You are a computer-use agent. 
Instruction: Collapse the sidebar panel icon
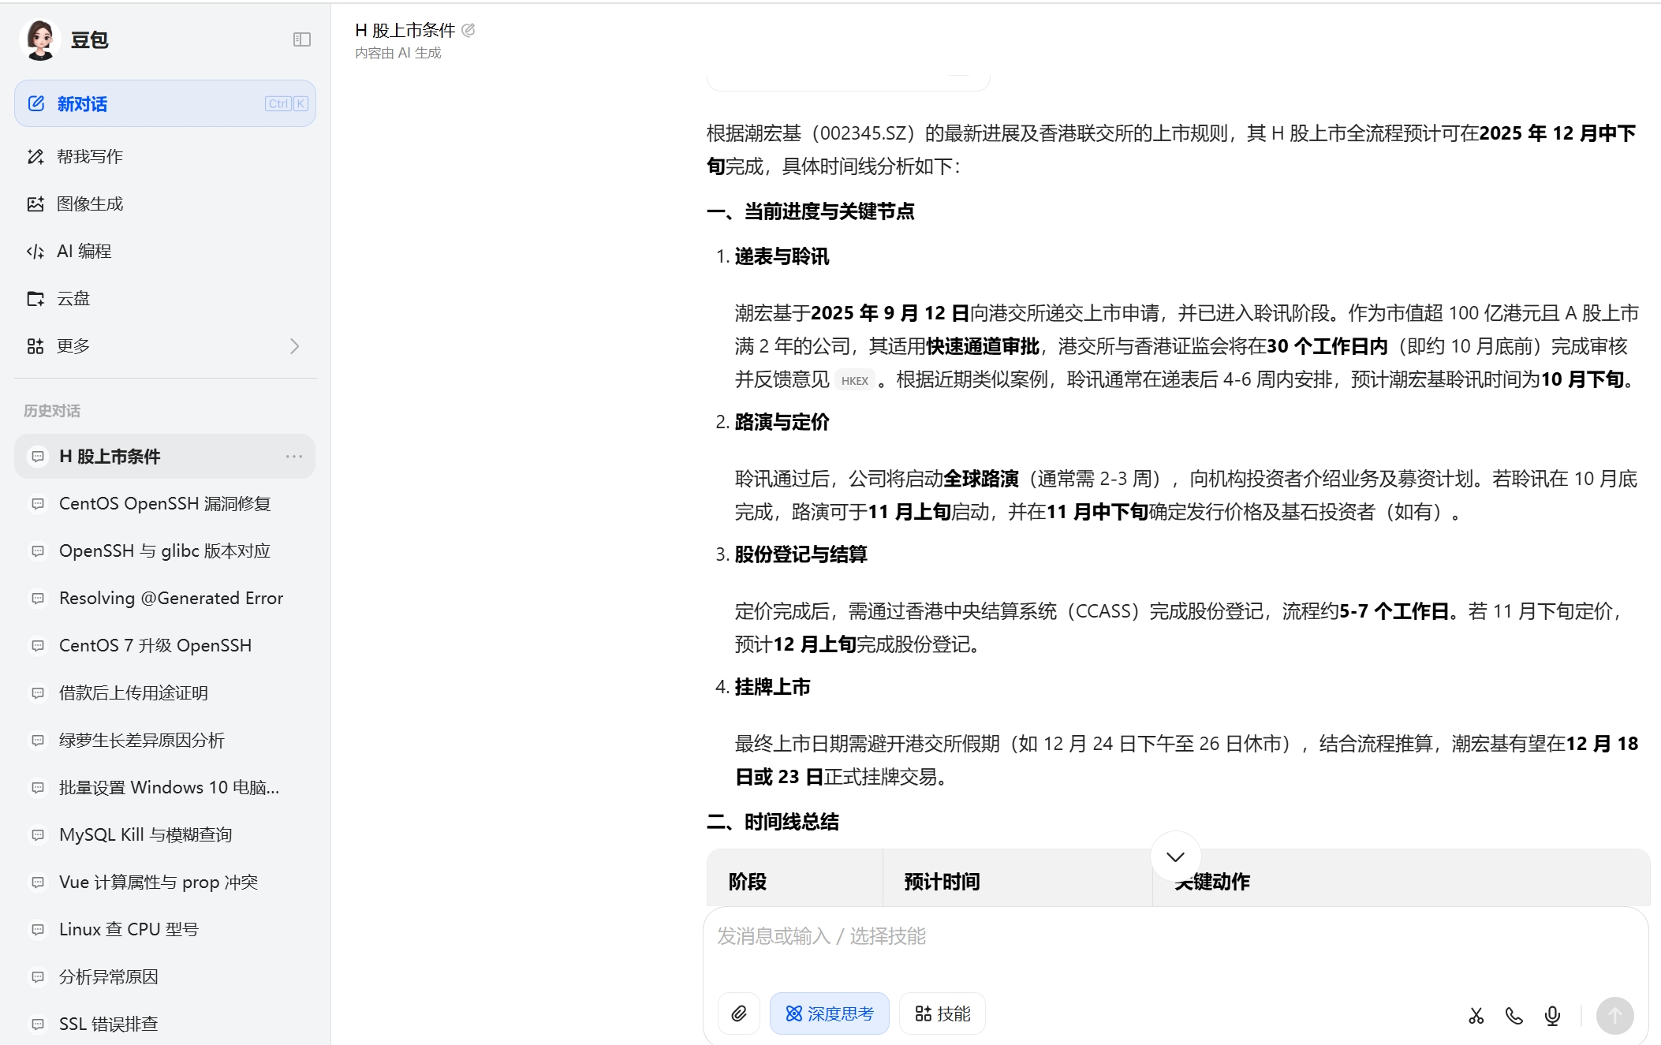tap(301, 39)
